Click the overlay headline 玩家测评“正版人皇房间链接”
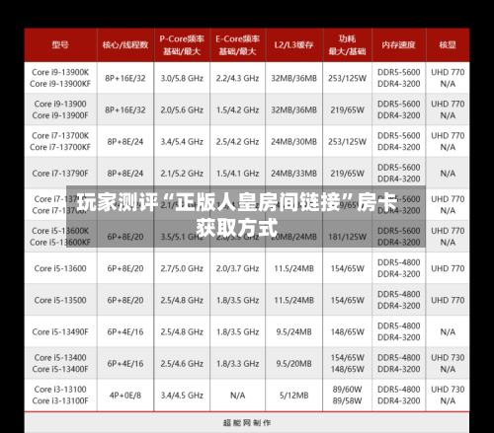The image size is (494, 433). (214, 201)
